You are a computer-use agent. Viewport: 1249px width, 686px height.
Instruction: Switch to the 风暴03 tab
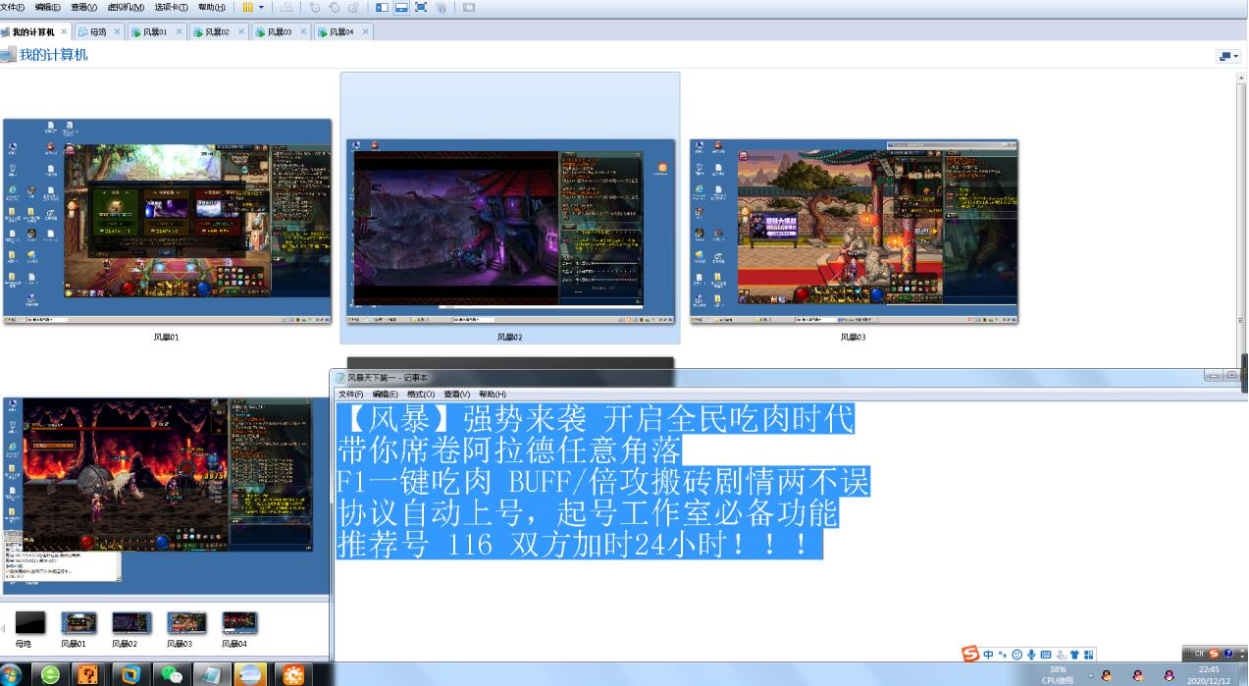point(280,31)
